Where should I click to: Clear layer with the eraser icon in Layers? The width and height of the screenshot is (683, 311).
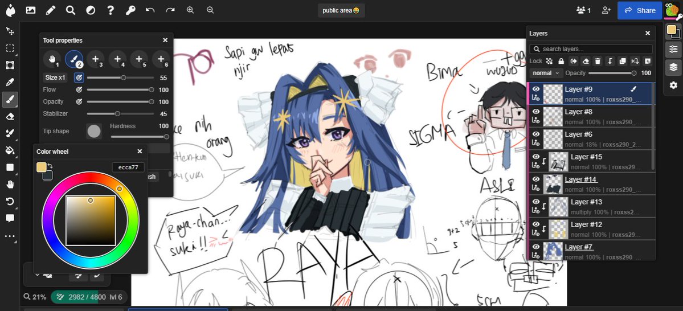pyautogui.click(x=586, y=61)
